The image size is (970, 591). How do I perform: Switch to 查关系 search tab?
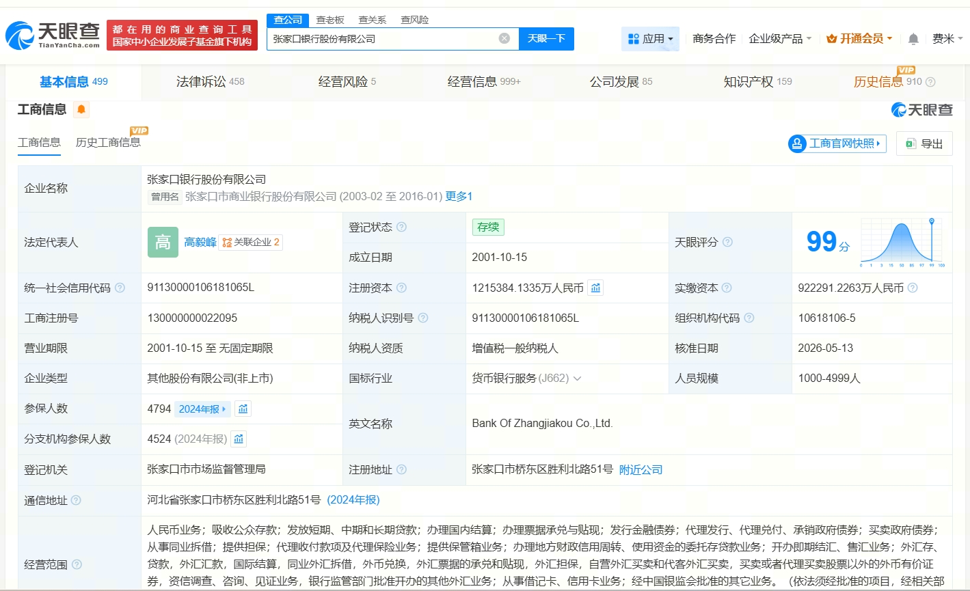pyautogui.click(x=373, y=20)
